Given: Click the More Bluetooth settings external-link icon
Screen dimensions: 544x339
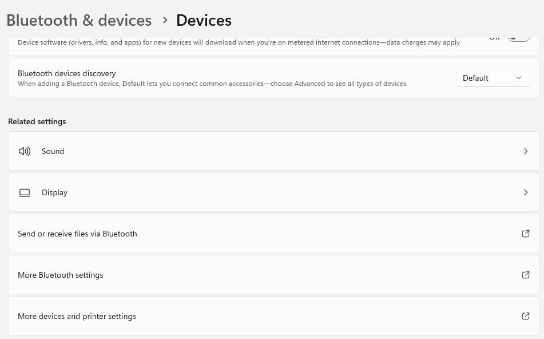Looking at the screenshot, I should coord(526,275).
